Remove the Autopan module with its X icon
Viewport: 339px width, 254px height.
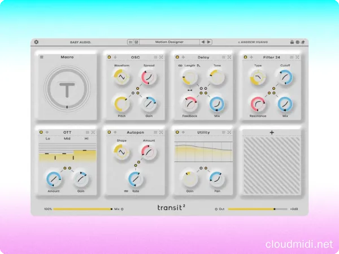click(x=161, y=132)
